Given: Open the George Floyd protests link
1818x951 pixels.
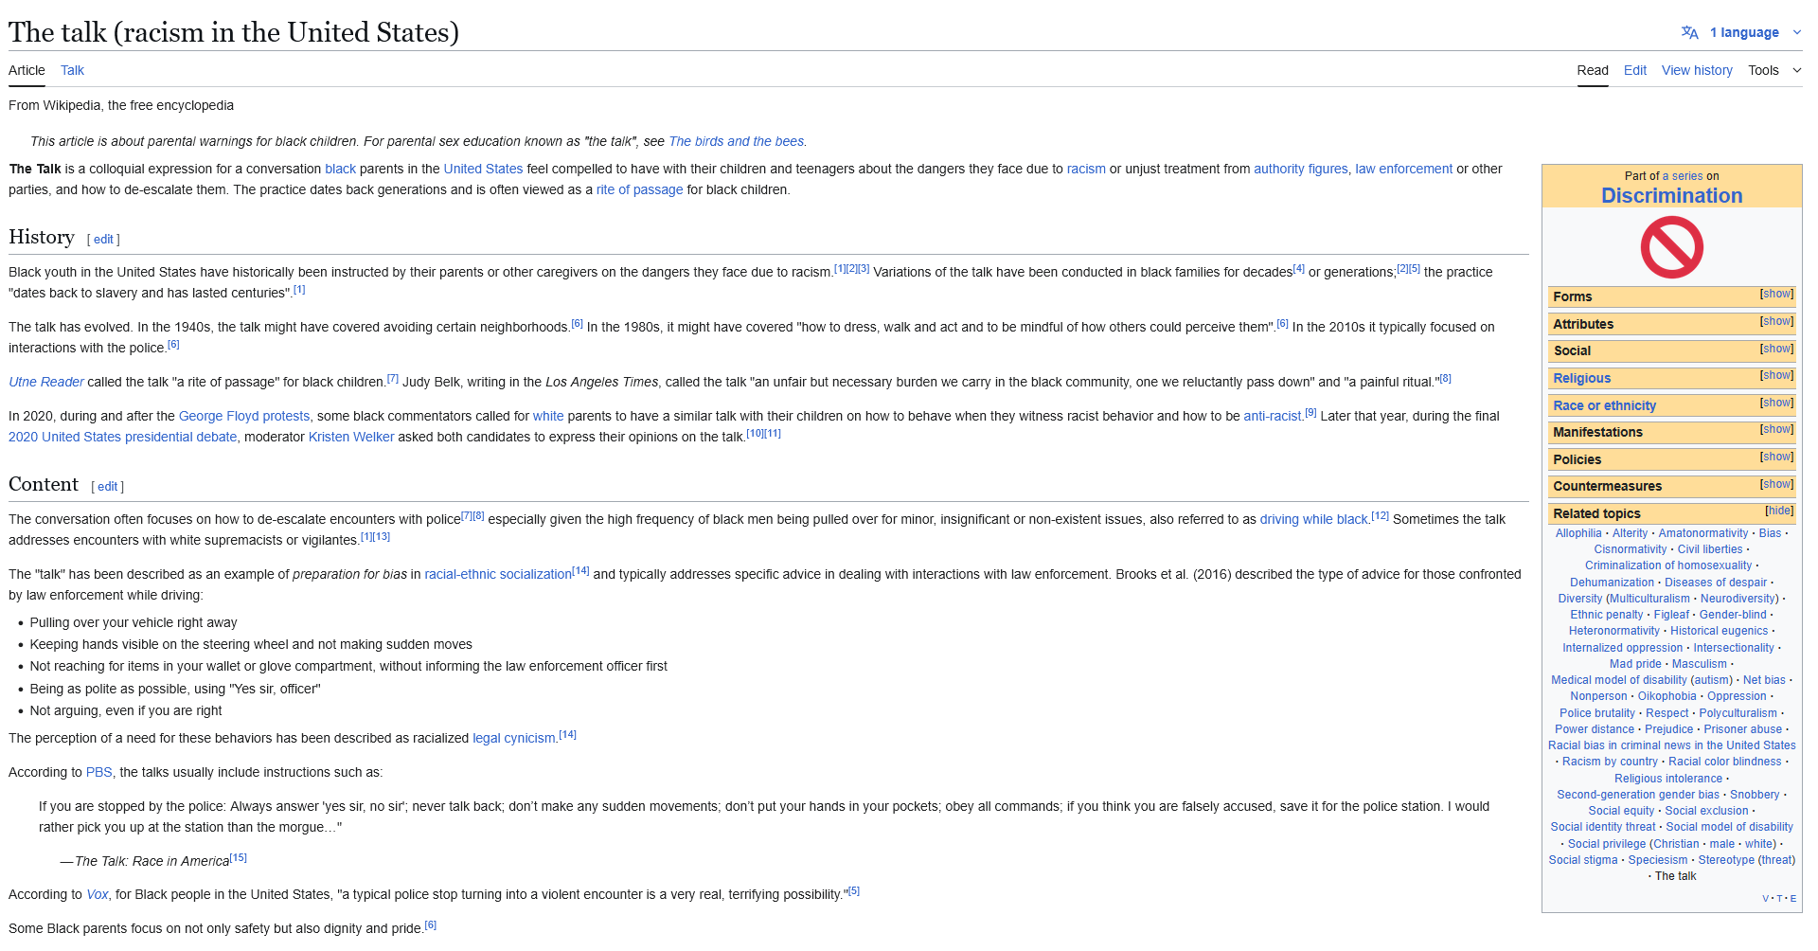Looking at the screenshot, I should 243,416.
